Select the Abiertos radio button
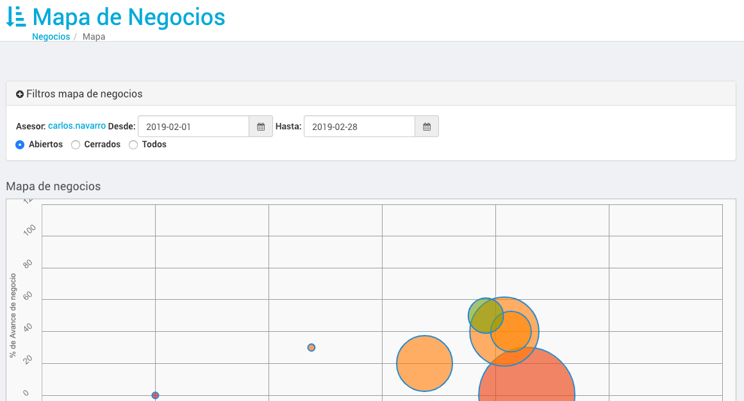The width and height of the screenshot is (744, 401). pos(20,145)
